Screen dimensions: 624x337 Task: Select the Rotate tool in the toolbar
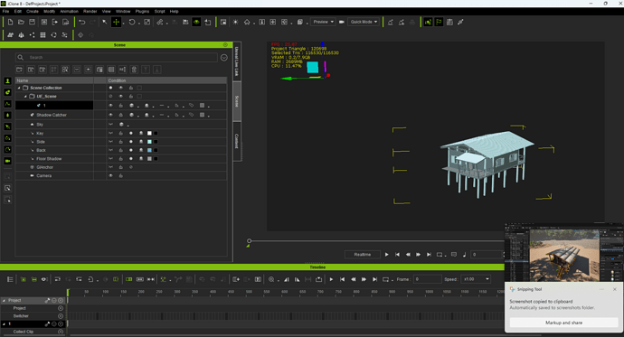pos(132,22)
